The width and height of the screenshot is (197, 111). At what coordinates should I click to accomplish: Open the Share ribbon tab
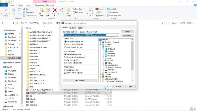21,5
